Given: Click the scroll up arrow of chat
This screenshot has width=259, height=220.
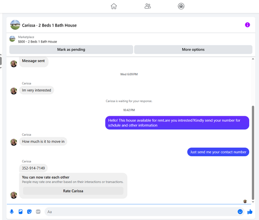Looking at the screenshot, I should [253, 59].
